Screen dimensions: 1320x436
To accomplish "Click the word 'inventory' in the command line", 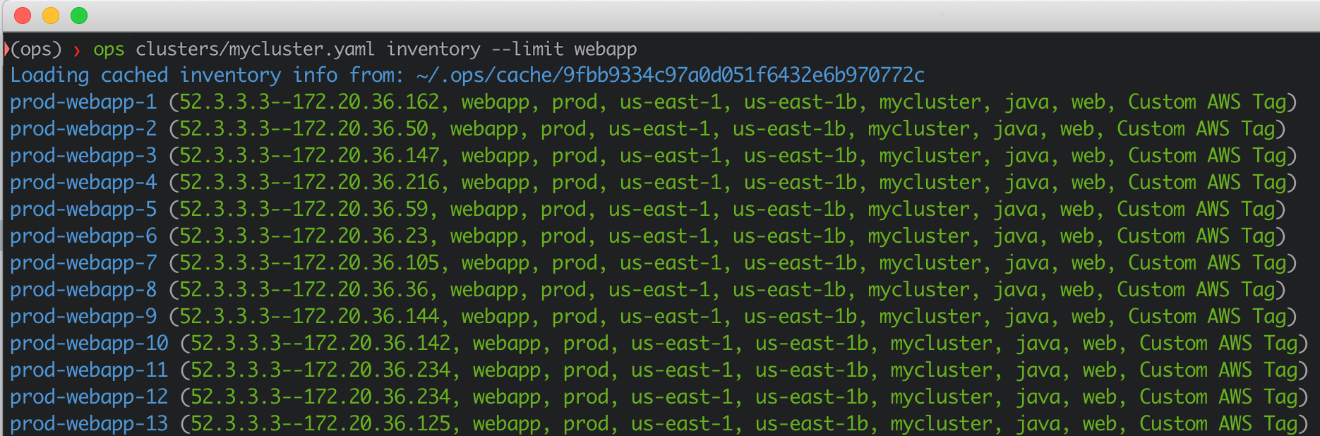I will click(433, 49).
